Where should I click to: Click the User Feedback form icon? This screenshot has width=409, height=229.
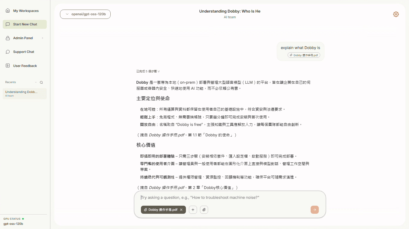(8, 65)
